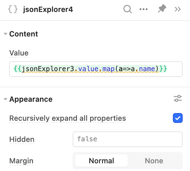Click the Content section heading
190x171 pixels.
pyautogui.click(x=24, y=34)
